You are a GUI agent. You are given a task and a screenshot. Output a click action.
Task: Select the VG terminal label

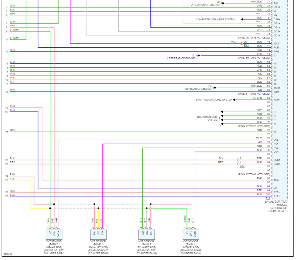click(x=275, y=188)
